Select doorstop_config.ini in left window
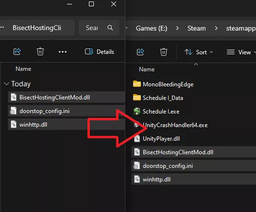This screenshot has height=212, width=256. tap(67, 111)
